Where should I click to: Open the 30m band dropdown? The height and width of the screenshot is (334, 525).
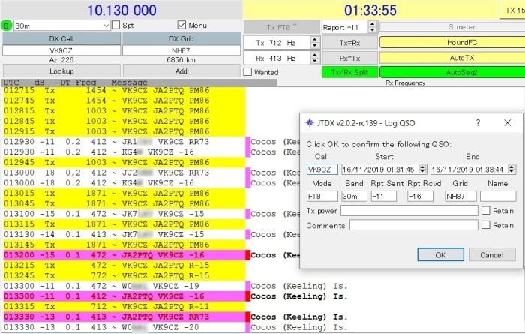(62, 26)
